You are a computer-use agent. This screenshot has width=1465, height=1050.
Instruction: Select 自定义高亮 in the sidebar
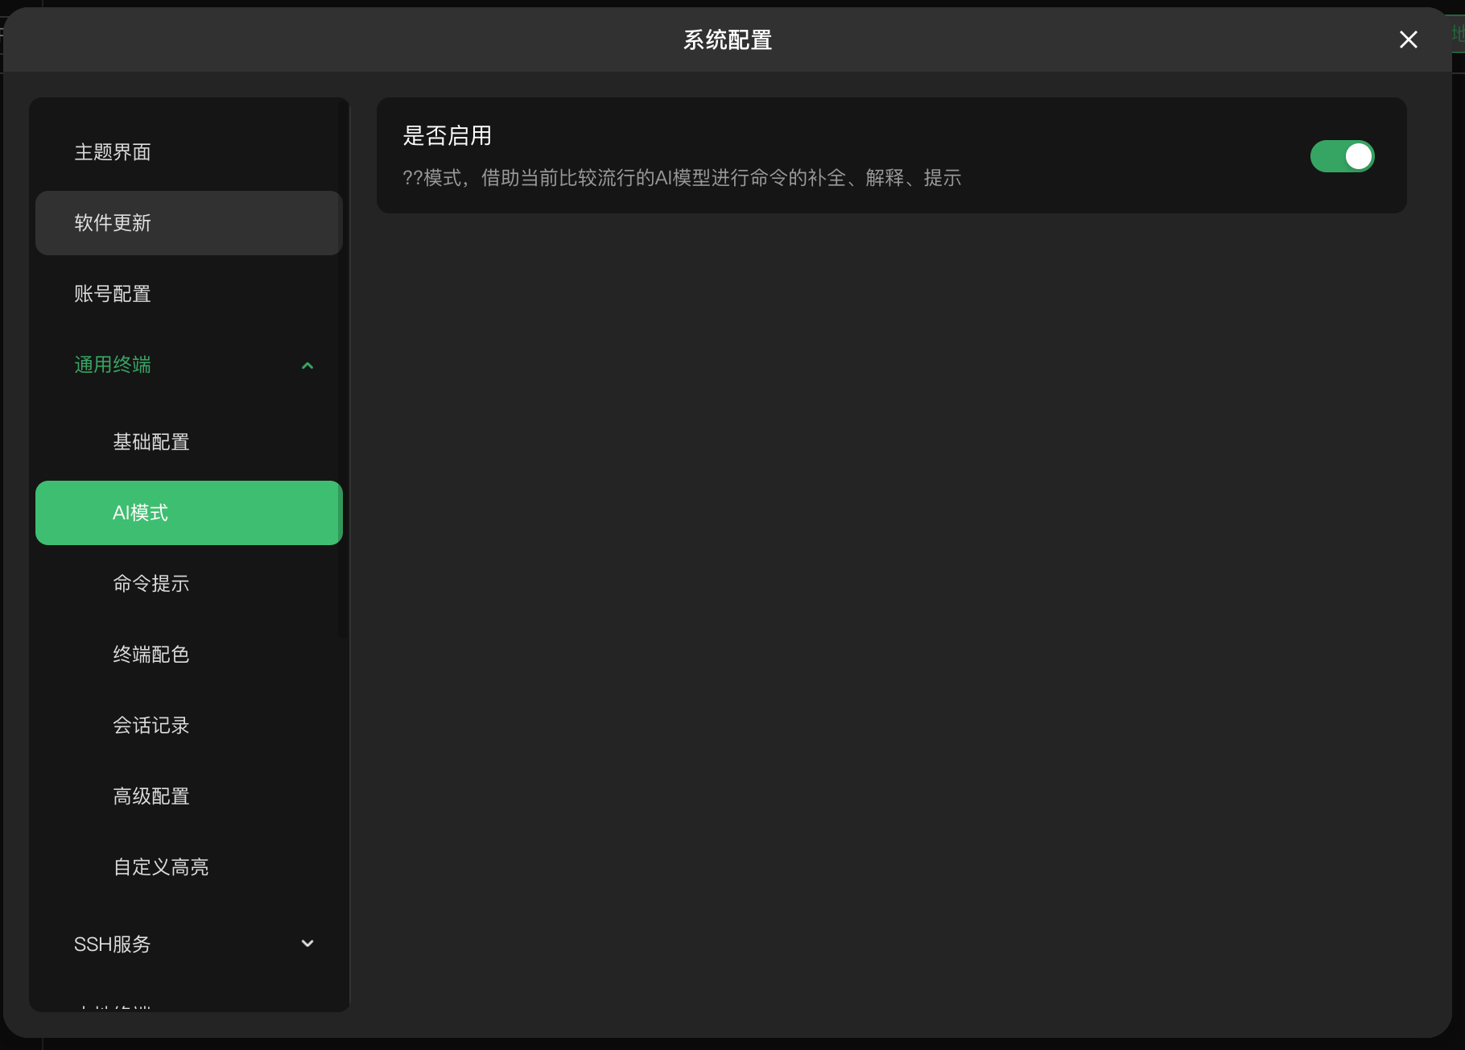tap(160, 866)
